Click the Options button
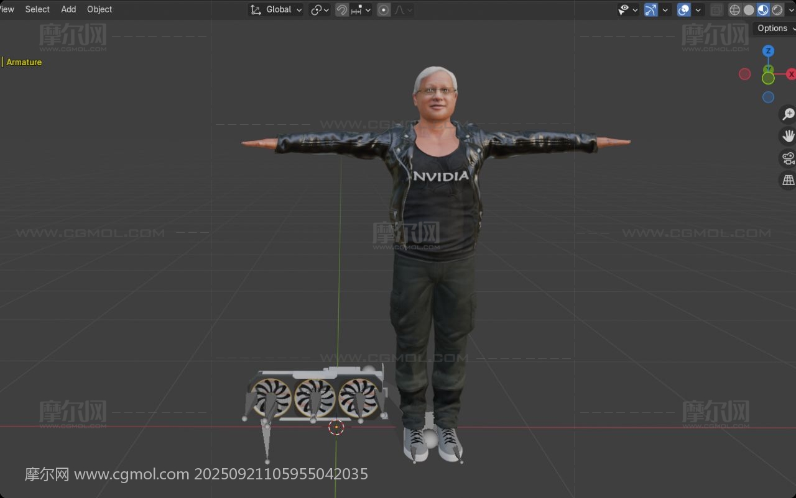The height and width of the screenshot is (498, 796). pos(774,28)
